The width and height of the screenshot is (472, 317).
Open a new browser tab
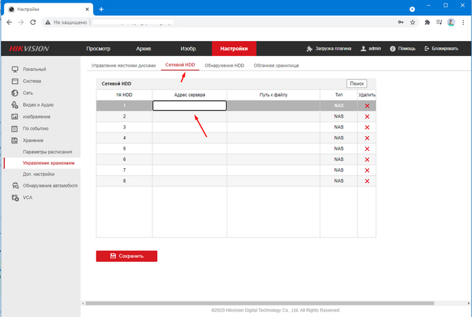101,9
